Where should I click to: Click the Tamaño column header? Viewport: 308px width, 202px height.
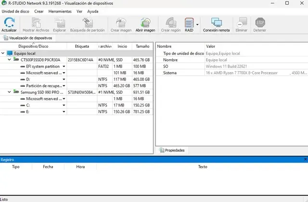tap(142, 46)
